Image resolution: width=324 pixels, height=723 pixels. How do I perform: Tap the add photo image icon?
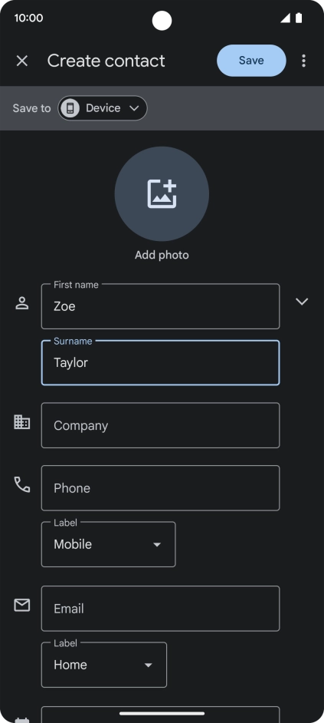[x=162, y=193]
